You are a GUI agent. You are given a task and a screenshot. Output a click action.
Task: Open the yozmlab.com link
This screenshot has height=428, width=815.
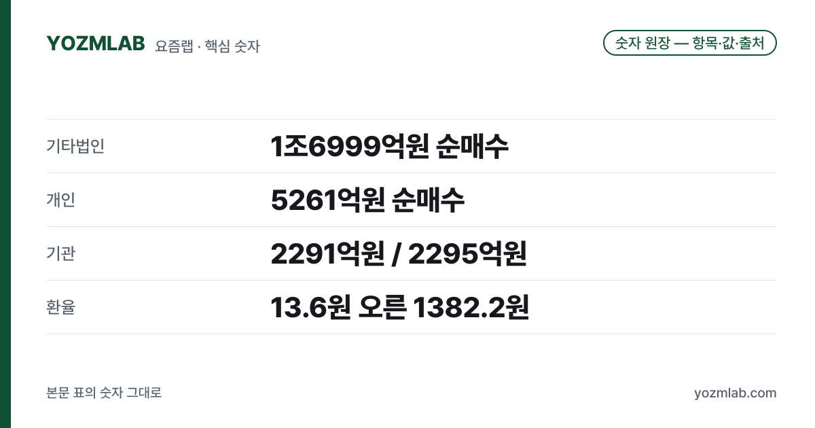[736, 393]
